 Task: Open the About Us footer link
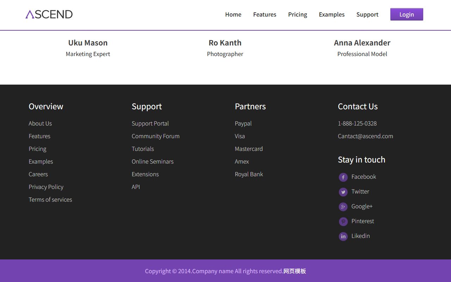pyautogui.click(x=40, y=123)
